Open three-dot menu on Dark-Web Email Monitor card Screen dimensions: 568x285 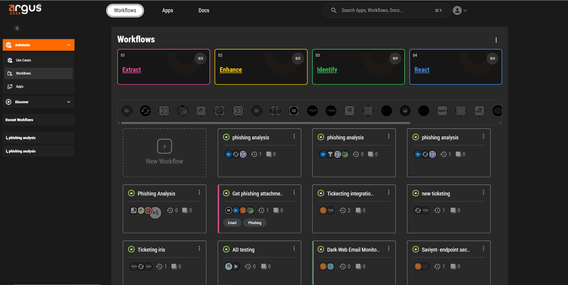[x=389, y=249]
